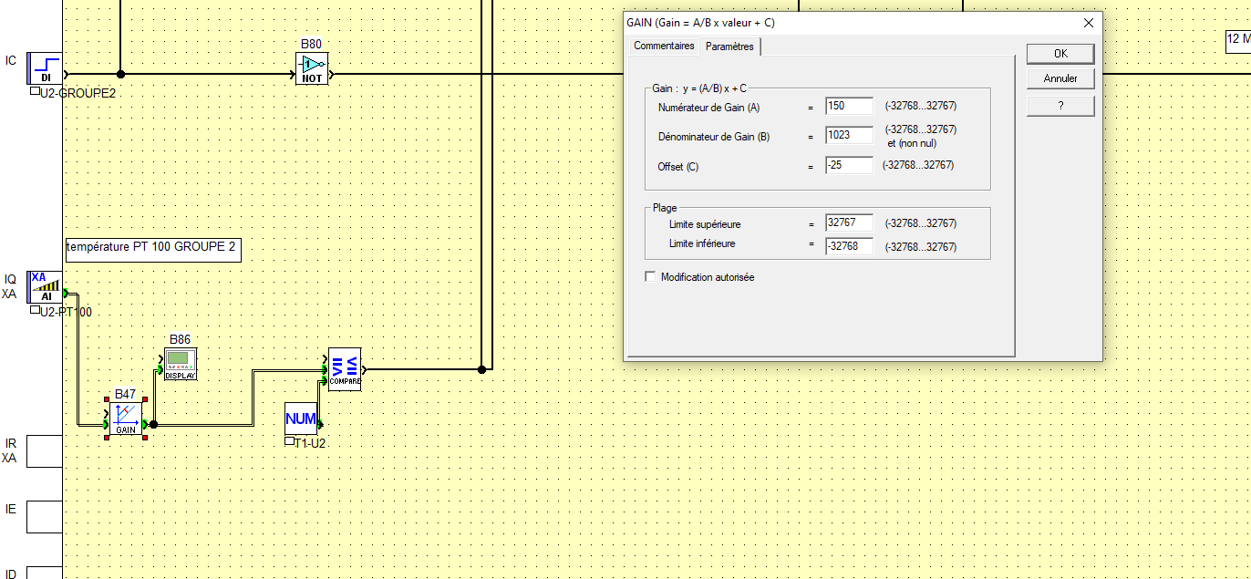Screen dimensions: 1251x579
Task: Click the température PT 100 GROUPE 2 label
Action: tap(152, 247)
